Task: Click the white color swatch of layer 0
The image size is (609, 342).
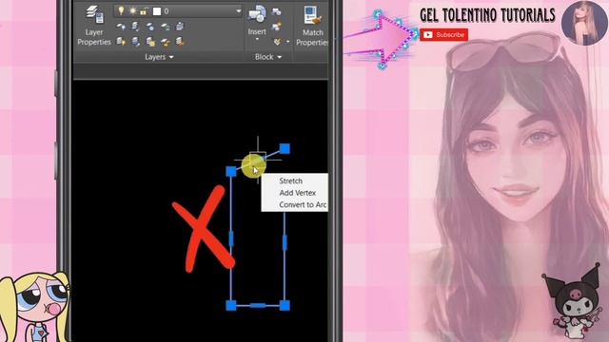Action: point(157,11)
